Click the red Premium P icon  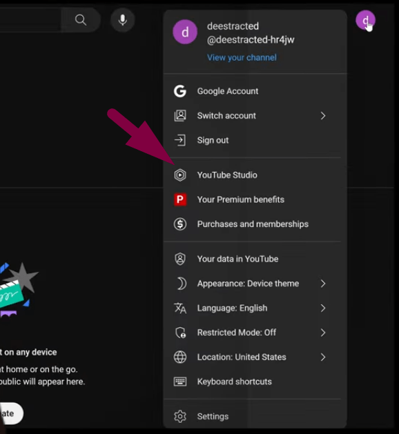tap(180, 199)
